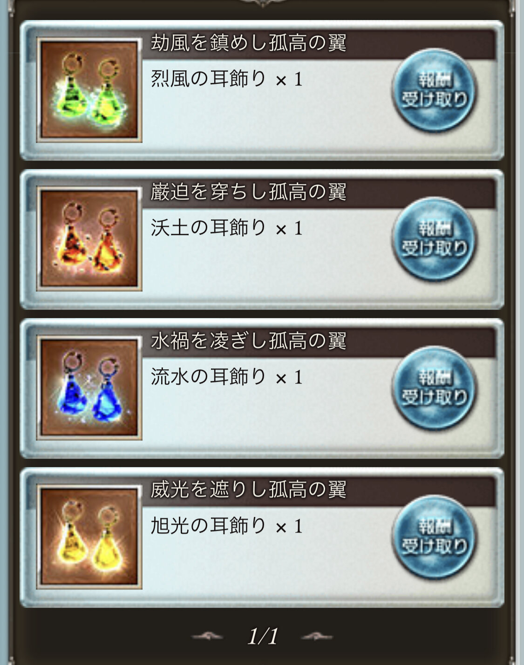Tap the orange 沃土の耳飾り earrings icon
The width and height of the screenshot is (524, 665).
(x=89, y=239)
